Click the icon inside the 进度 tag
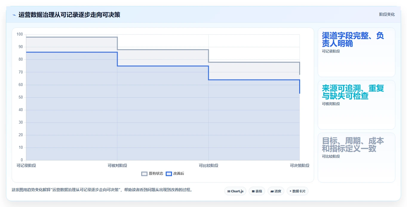407x207 pixels. pyautogui.click(x=272, y=191)
